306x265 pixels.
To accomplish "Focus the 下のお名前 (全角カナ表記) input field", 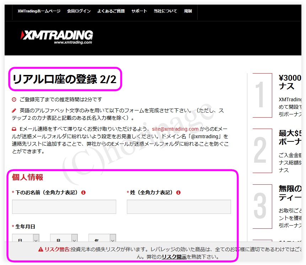I will pos(64,207).
